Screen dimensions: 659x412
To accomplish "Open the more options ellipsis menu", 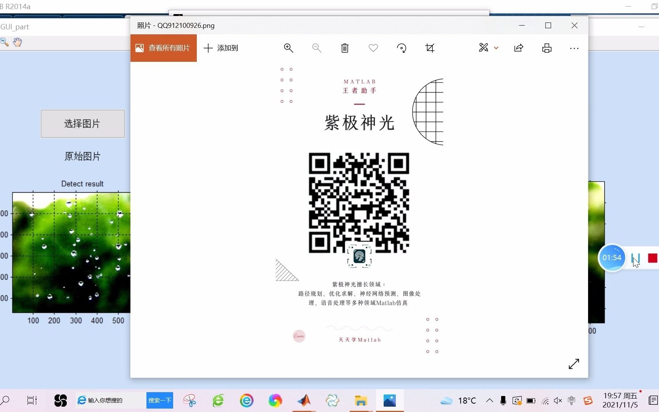I will (x=574, y=48).
